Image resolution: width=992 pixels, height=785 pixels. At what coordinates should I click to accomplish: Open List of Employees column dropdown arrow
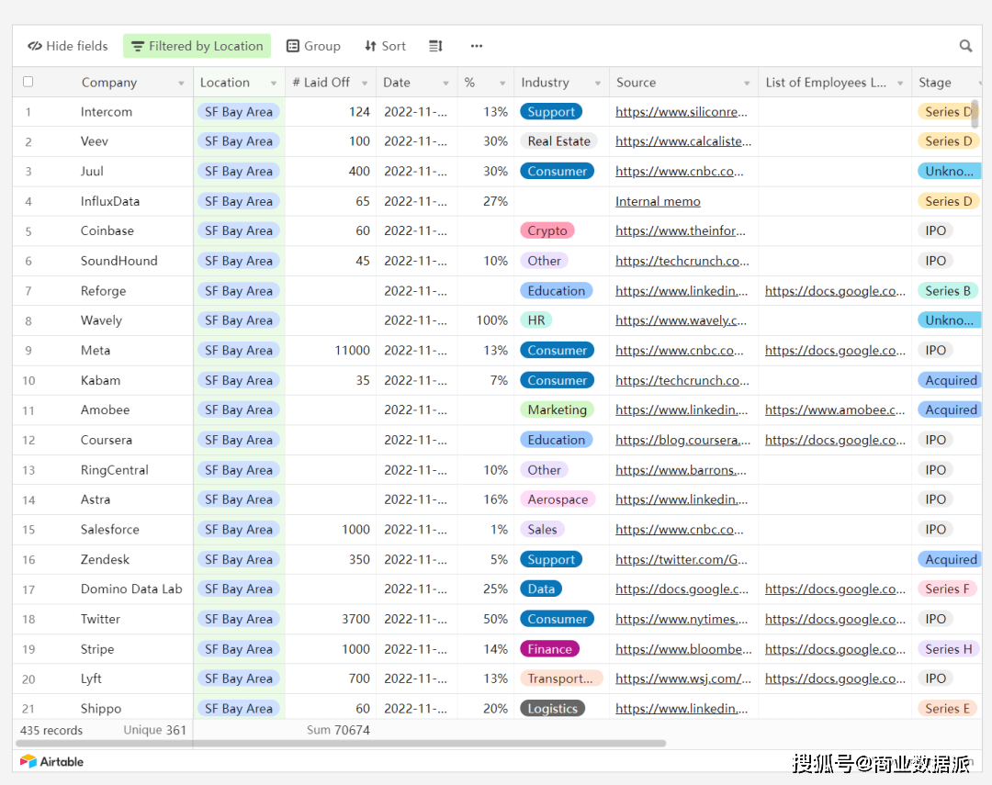tap(899, 83)
